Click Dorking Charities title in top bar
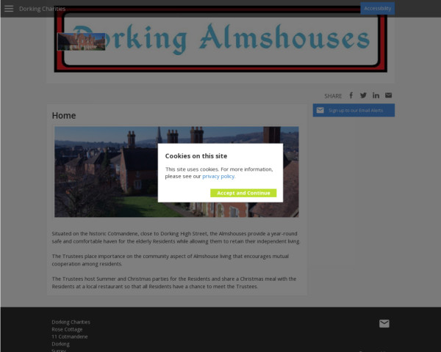Image resolution: width=441 pixels, height=352 pixels. point(42,9)
